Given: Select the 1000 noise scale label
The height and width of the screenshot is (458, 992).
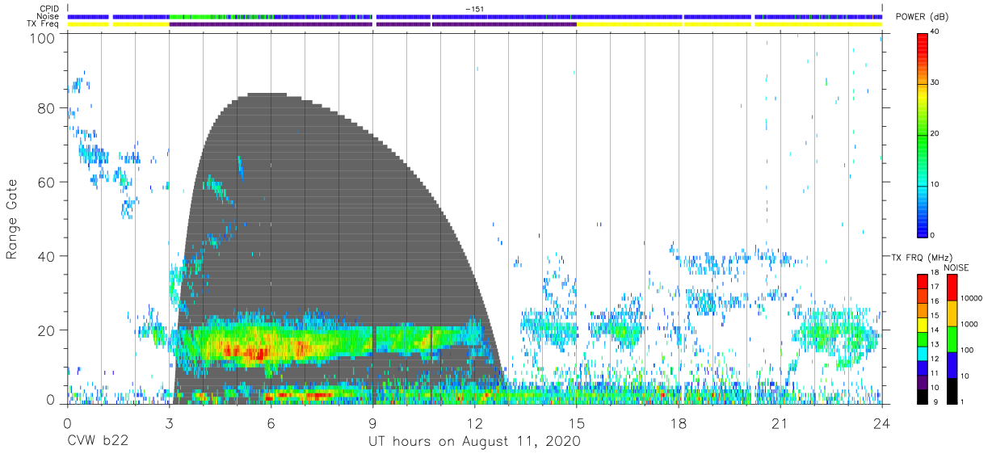Looking at the screenshot, I should 969,324.
